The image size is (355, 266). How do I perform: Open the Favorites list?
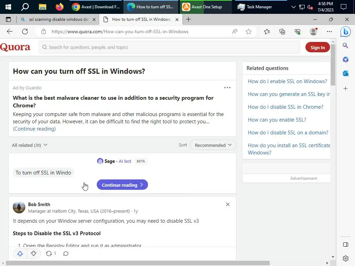[x=267, y=32]
